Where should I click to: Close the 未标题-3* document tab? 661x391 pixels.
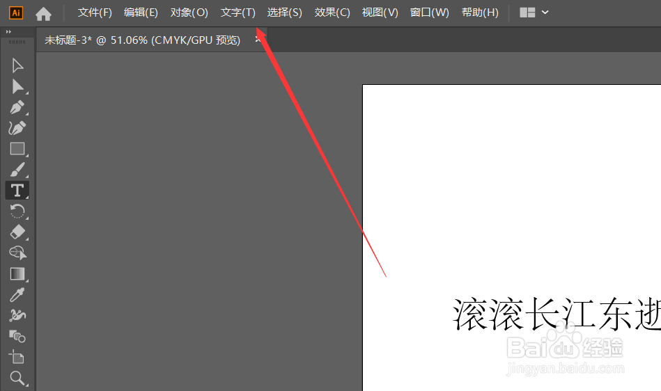(x=258, y=40)
